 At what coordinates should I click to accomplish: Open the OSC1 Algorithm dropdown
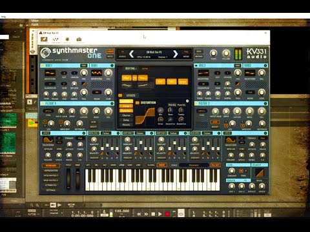click(50, 84)
